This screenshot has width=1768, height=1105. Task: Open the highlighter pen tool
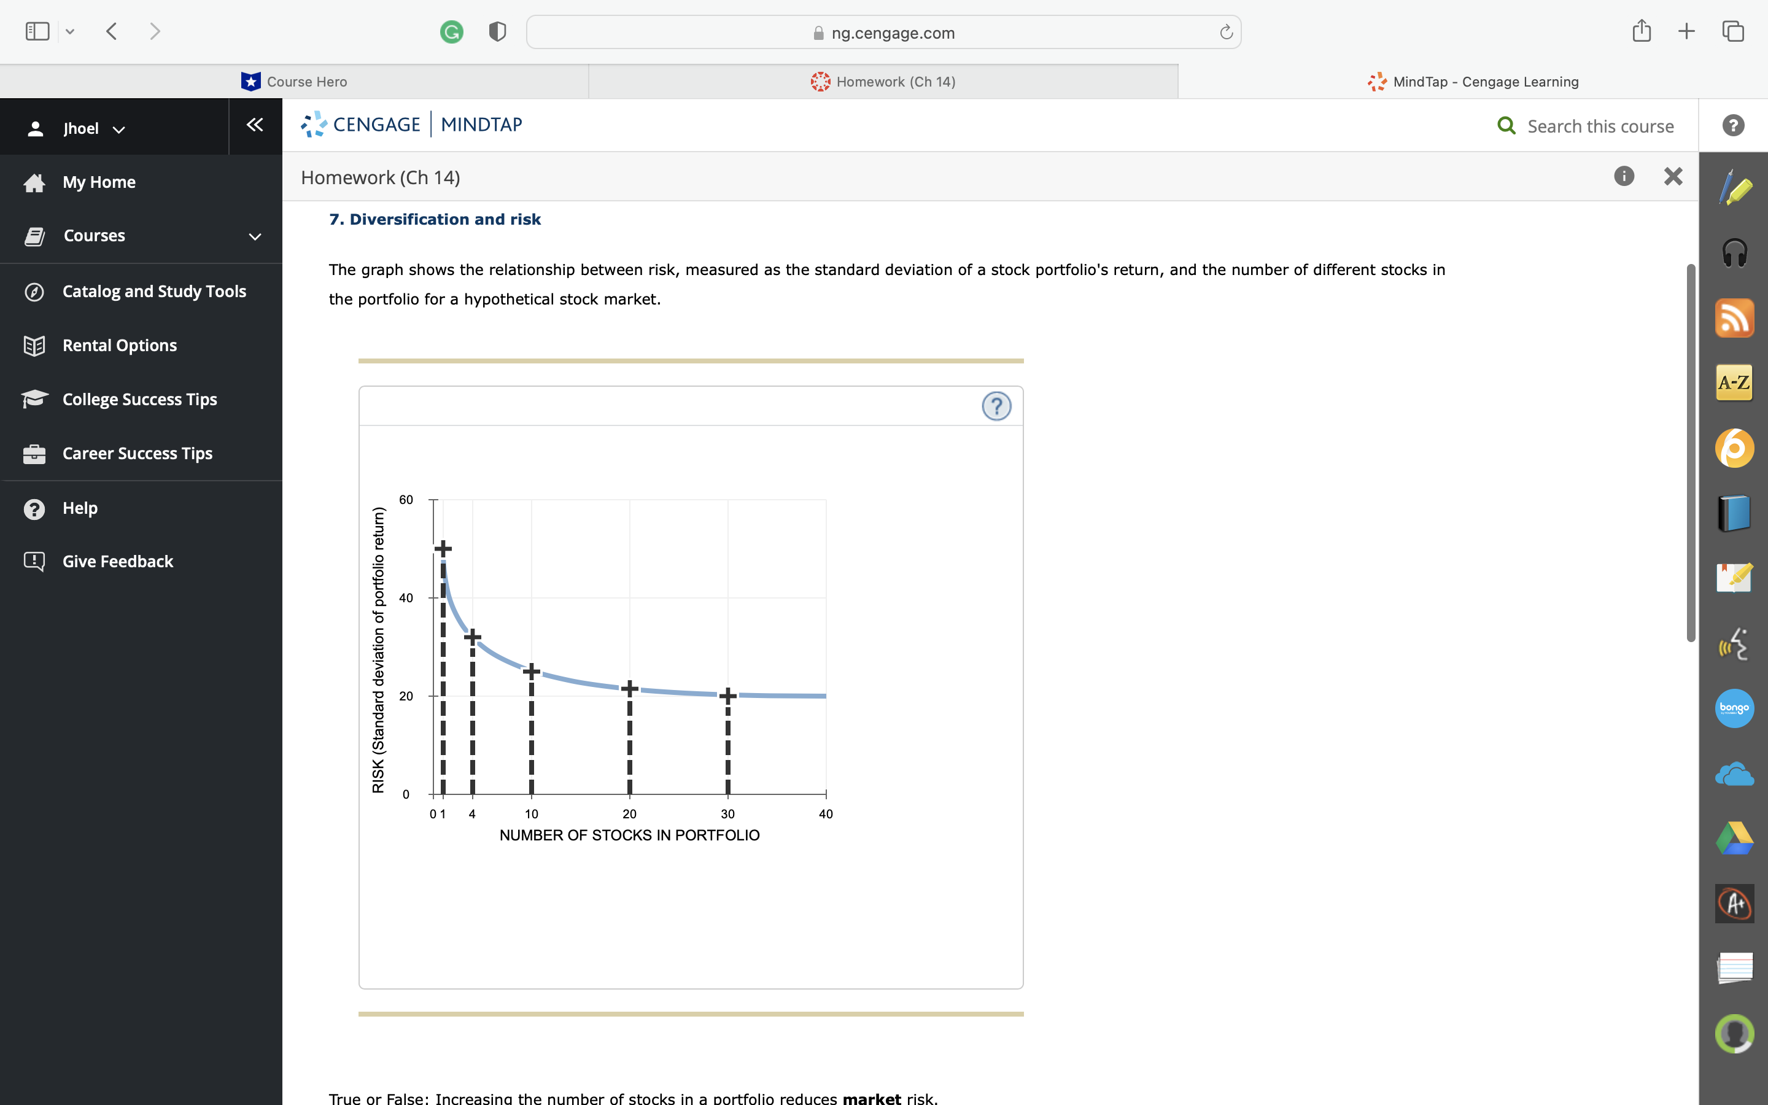pyautogui.click(x=1734, y=188)
